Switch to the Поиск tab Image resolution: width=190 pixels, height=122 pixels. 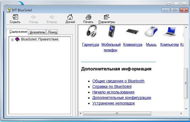tap(52, 32)
